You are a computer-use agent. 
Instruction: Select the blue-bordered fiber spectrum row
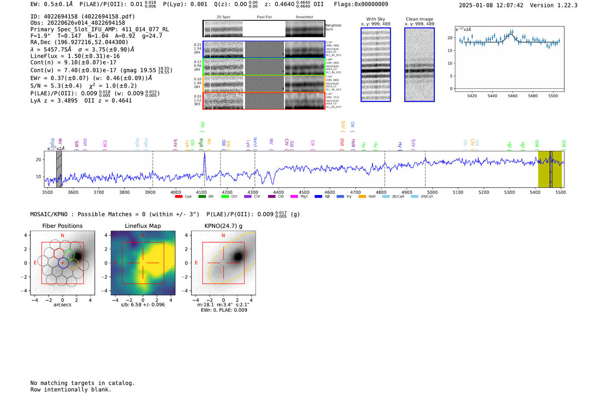pyautogui.click(x=264, y=49)
